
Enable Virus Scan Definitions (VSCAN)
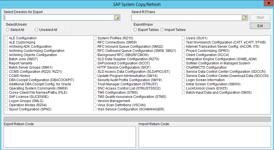(95, 105)
